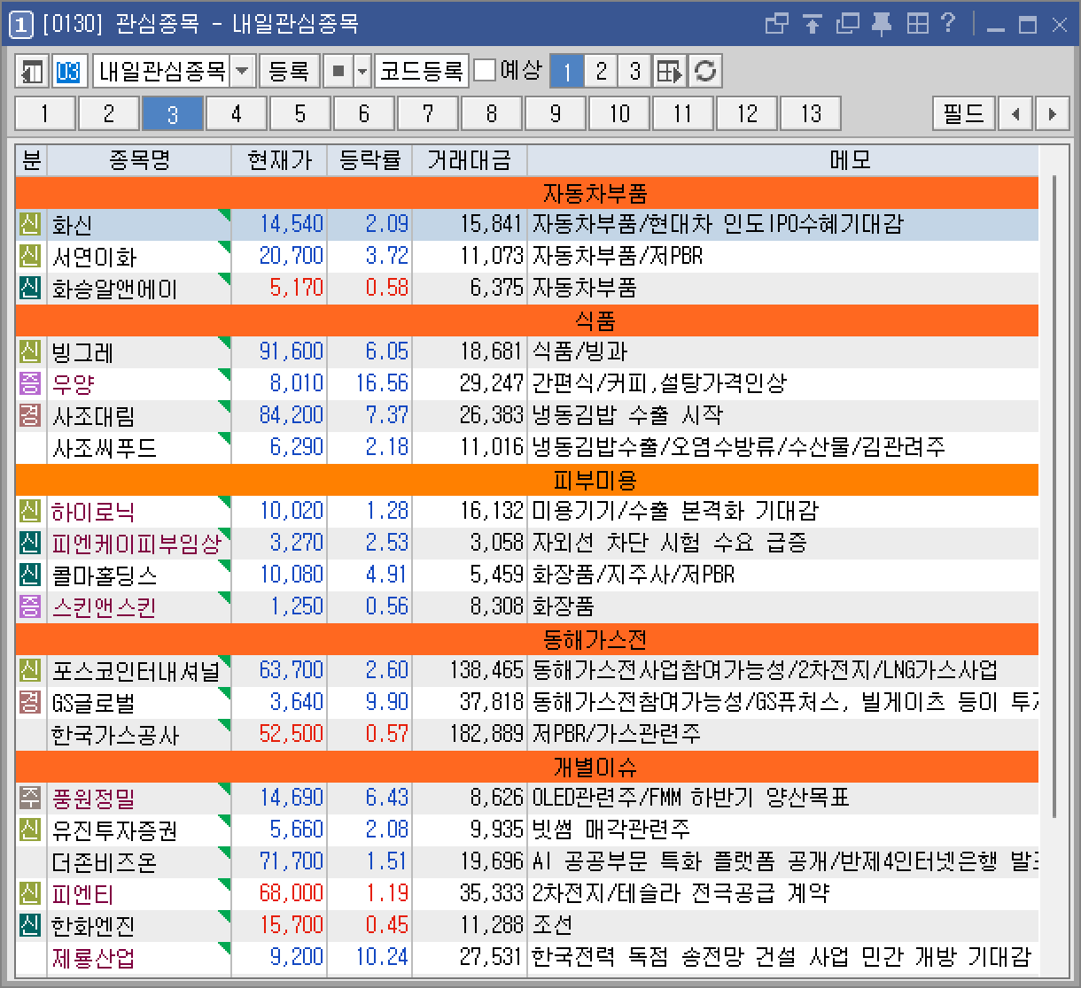
Task: Click the grid layout icon in title bar
Action: tap(916, 24)
